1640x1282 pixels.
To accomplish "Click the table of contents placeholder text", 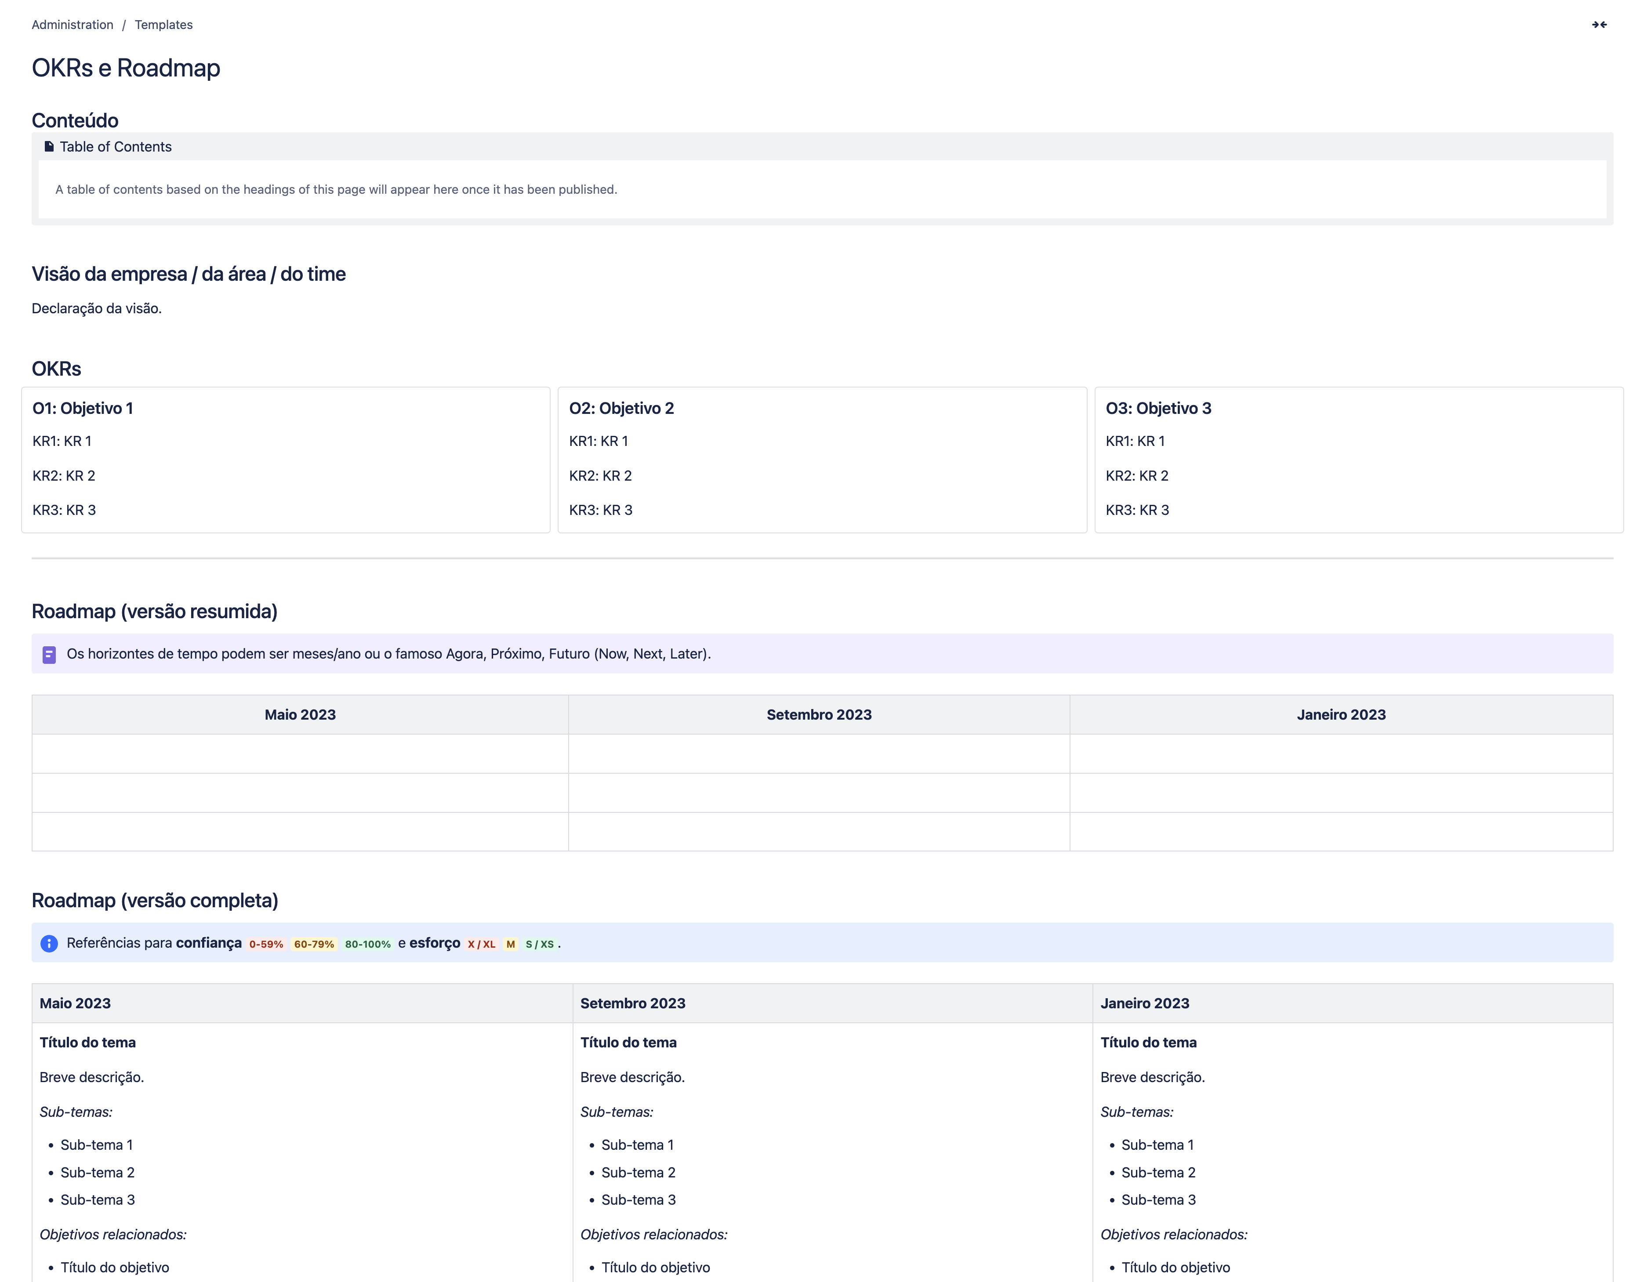I will click(x=337, y=189).
